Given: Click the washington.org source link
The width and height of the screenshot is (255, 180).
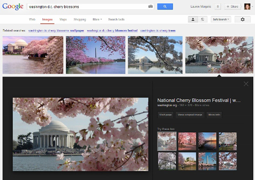Looking at the screenshot, I should pos(167,105).
